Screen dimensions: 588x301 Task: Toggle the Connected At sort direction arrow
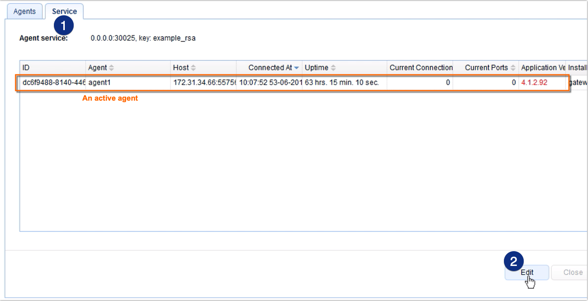point(297,68)
